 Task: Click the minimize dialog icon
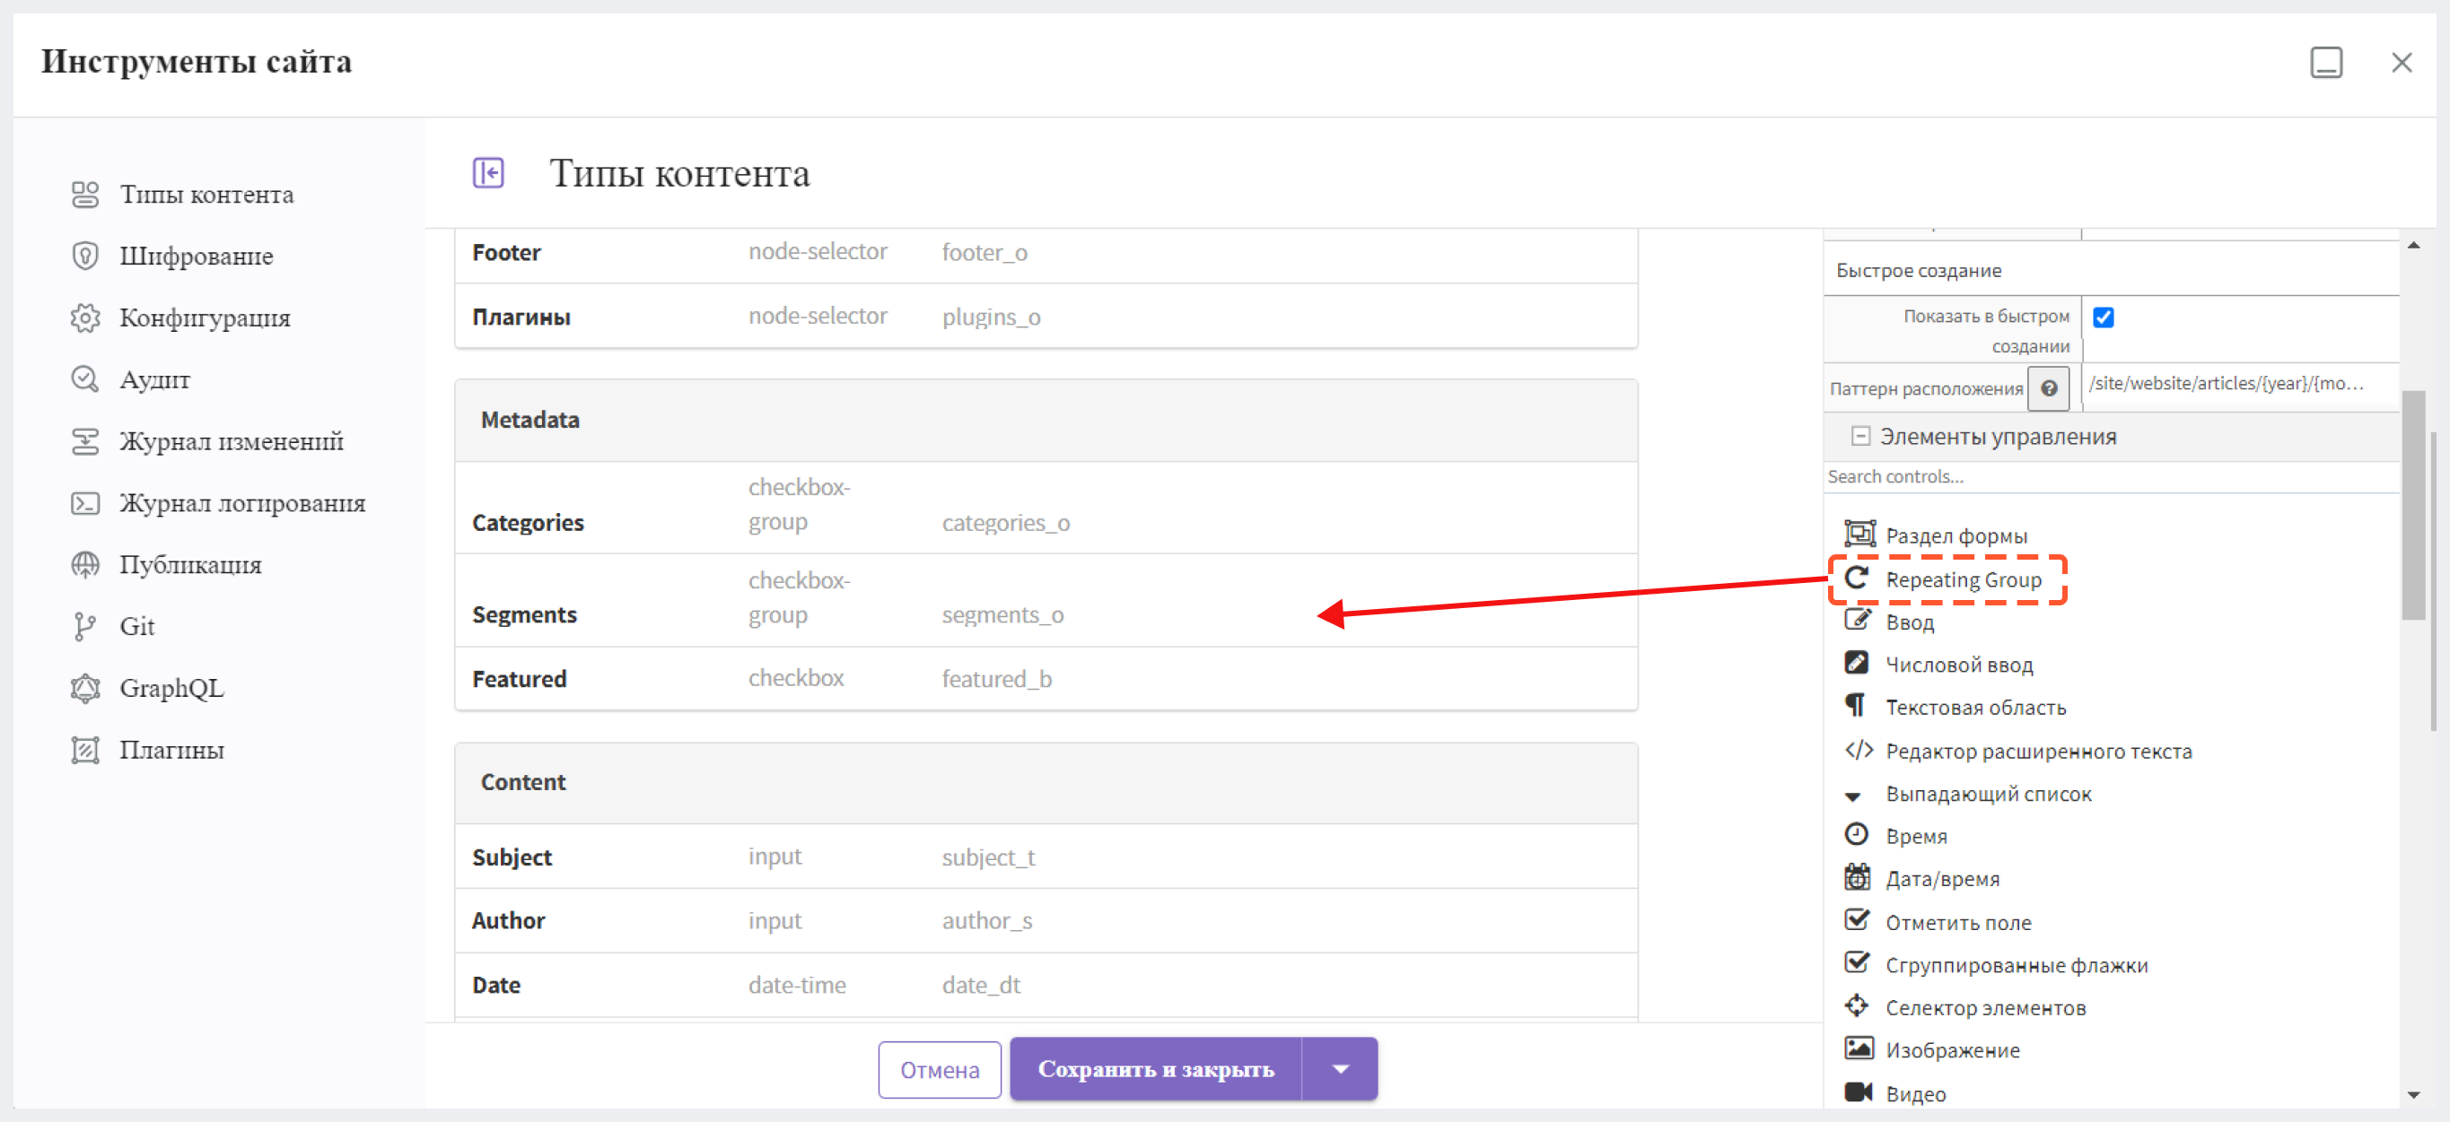[x=2326, y=63]
